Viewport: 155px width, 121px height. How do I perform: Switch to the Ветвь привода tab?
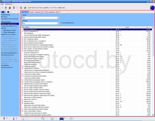click(x=50, y=12)
